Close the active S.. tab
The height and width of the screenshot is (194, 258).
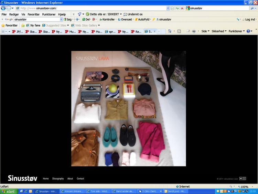pos(154,31)
